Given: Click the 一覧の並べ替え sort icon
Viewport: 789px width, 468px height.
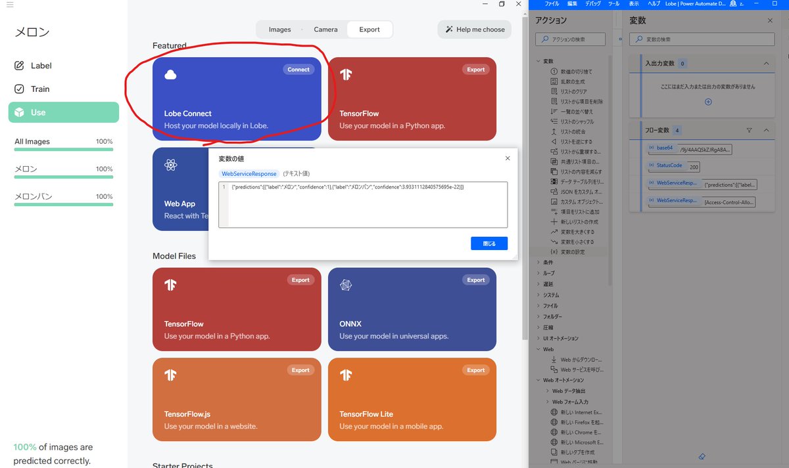Looking at the screenshot, I should (x=554, y=112).
